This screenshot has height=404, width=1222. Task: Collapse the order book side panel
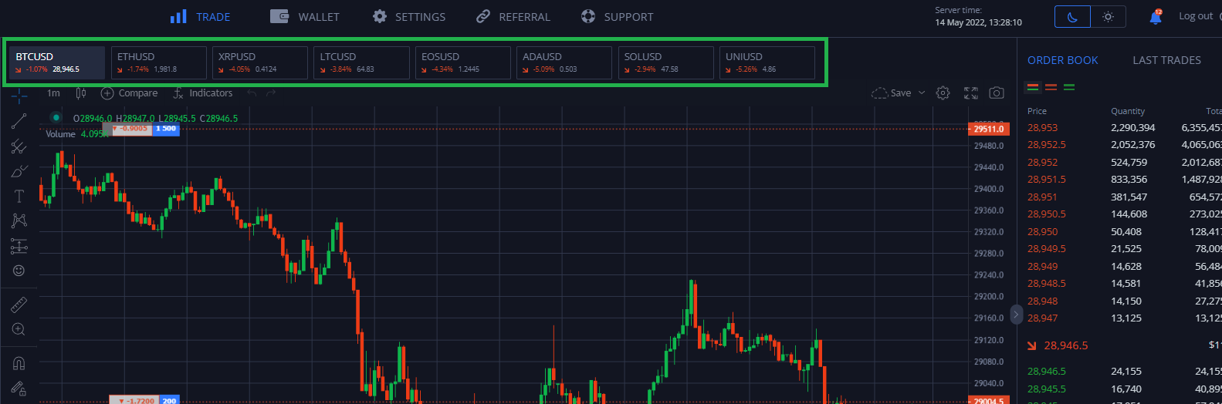1016,315
